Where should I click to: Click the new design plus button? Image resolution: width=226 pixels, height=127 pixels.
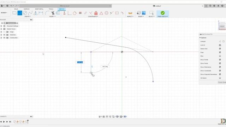click(x=206, y=6)
